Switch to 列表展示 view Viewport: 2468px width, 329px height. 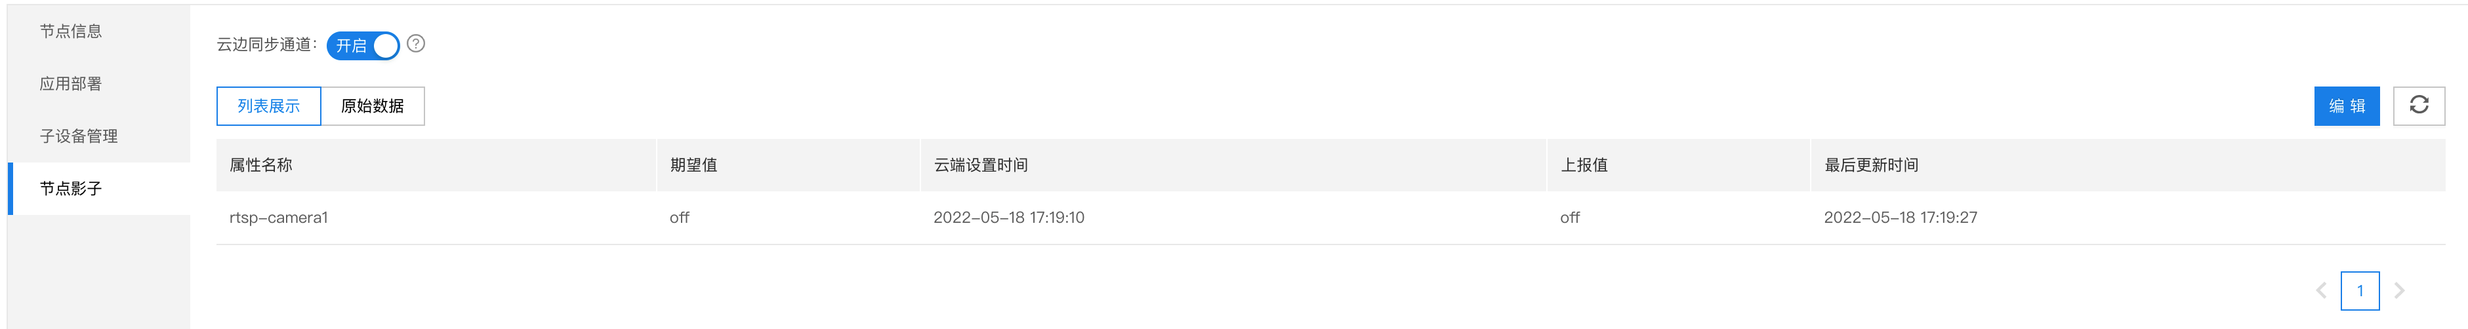pos(268,106)
